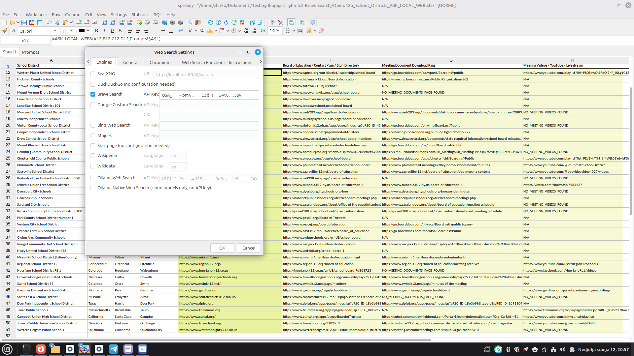This screenshot has width=634, height=356.
Task: Expand the currency format dropdown arrow
Action: click(x=216, y=31)
